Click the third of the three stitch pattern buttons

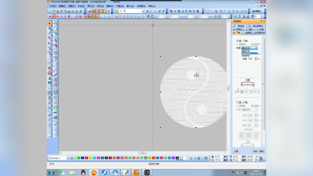256,135
